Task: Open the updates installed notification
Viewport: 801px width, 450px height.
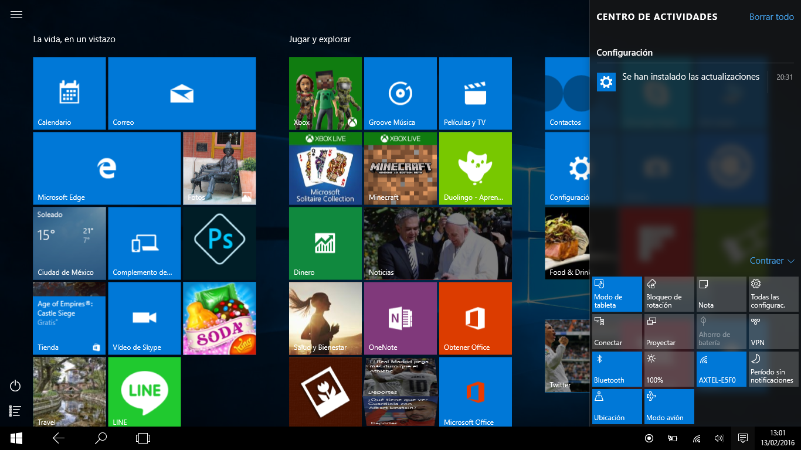Action: coord(690,77)
